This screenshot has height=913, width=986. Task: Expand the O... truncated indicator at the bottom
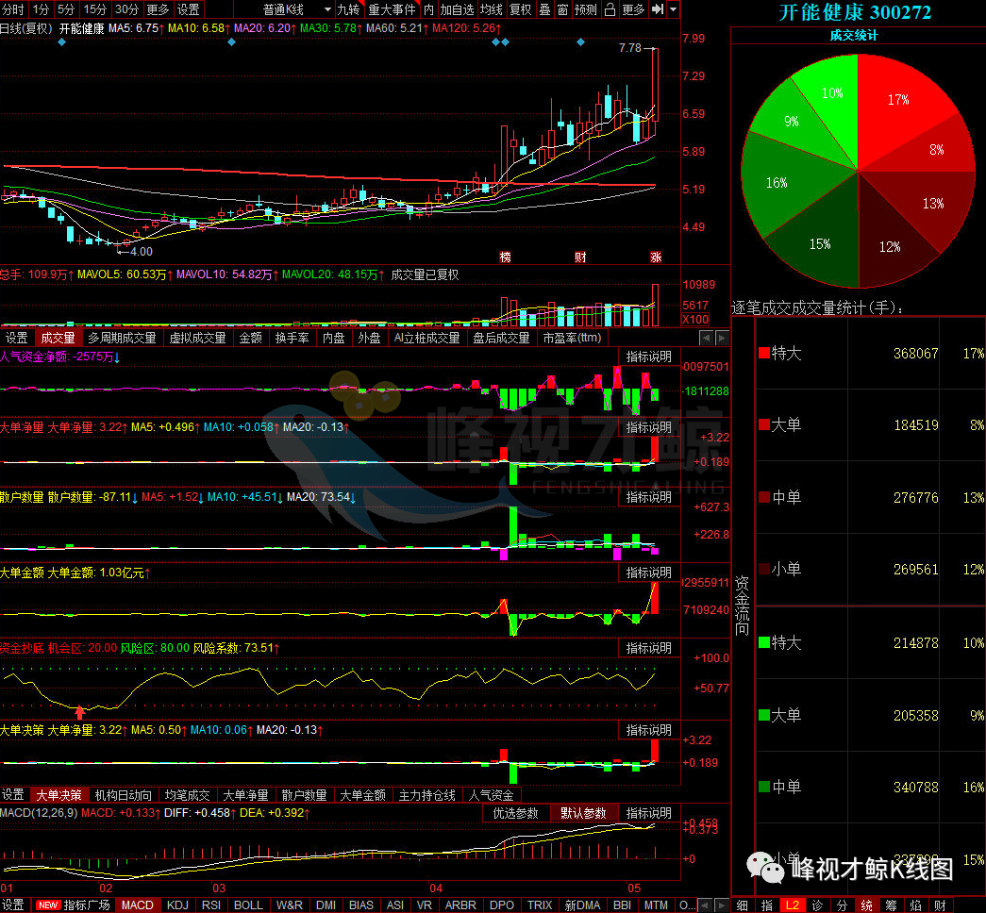(685, 905)
